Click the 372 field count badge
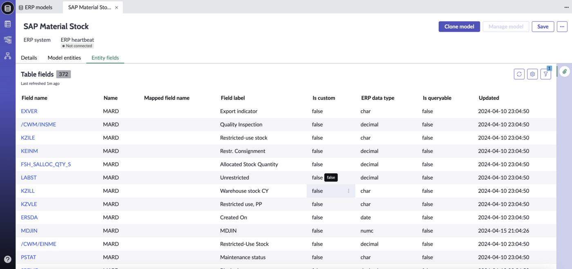 point(63,74)
